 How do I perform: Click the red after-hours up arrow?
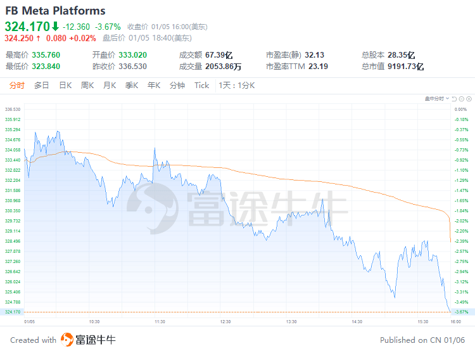point(38,37)
